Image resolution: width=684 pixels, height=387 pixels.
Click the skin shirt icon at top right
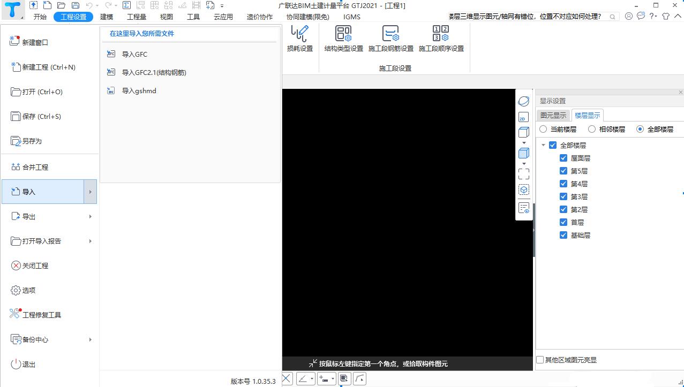tap(666, 17)
